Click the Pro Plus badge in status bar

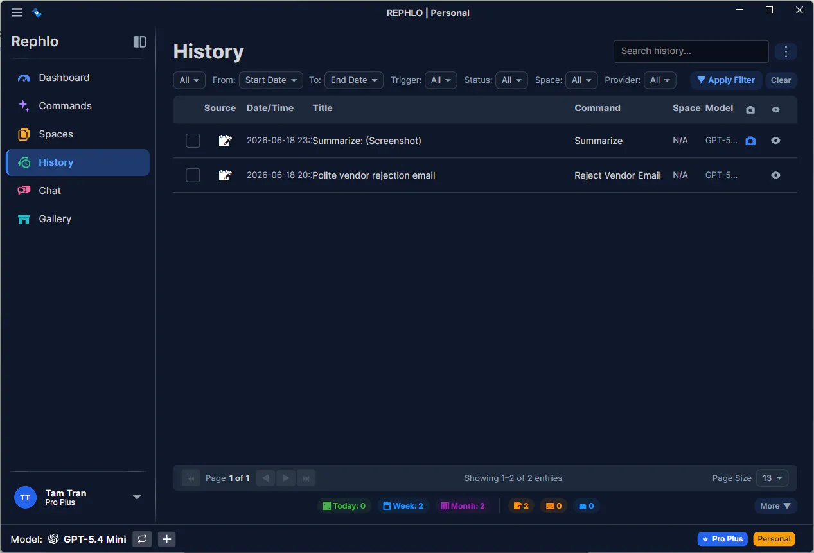pyautogui.click(x=723, y=539)
